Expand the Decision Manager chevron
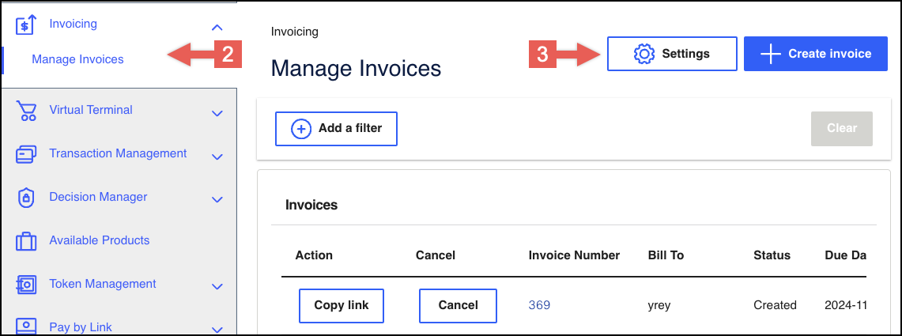Screen dimensions: 902x336 pyautogui.click(x=217, y=200)
